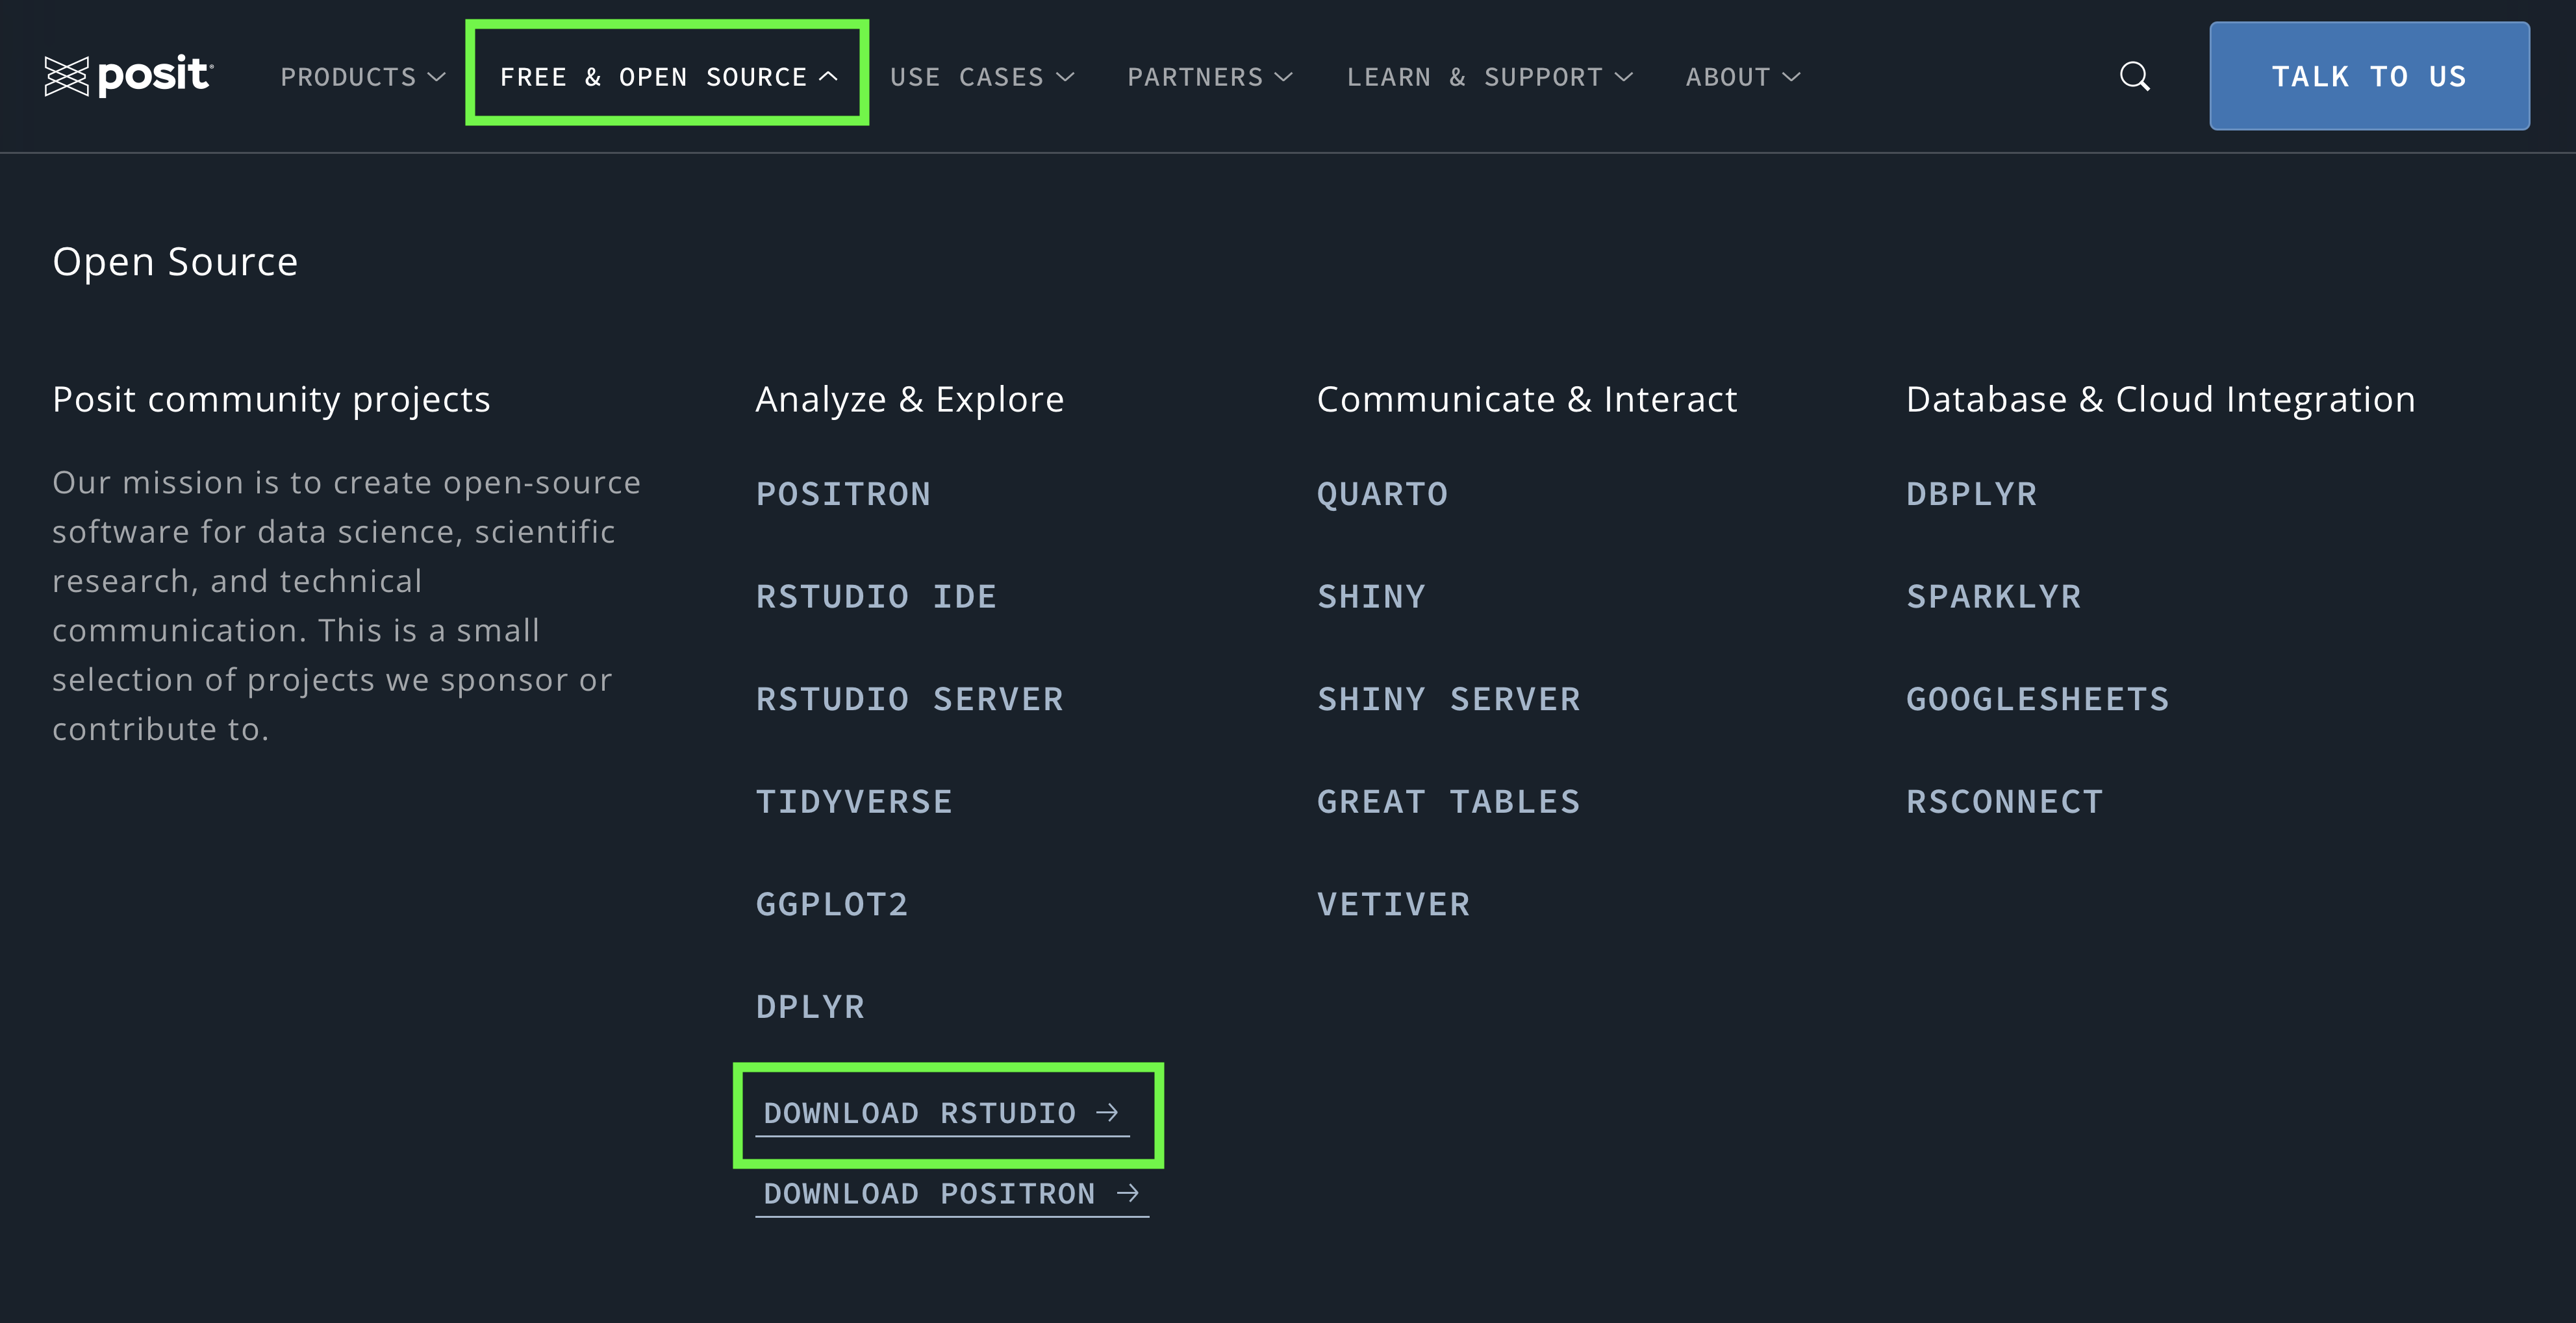Expand the Partners menu

click(1210, 77)
